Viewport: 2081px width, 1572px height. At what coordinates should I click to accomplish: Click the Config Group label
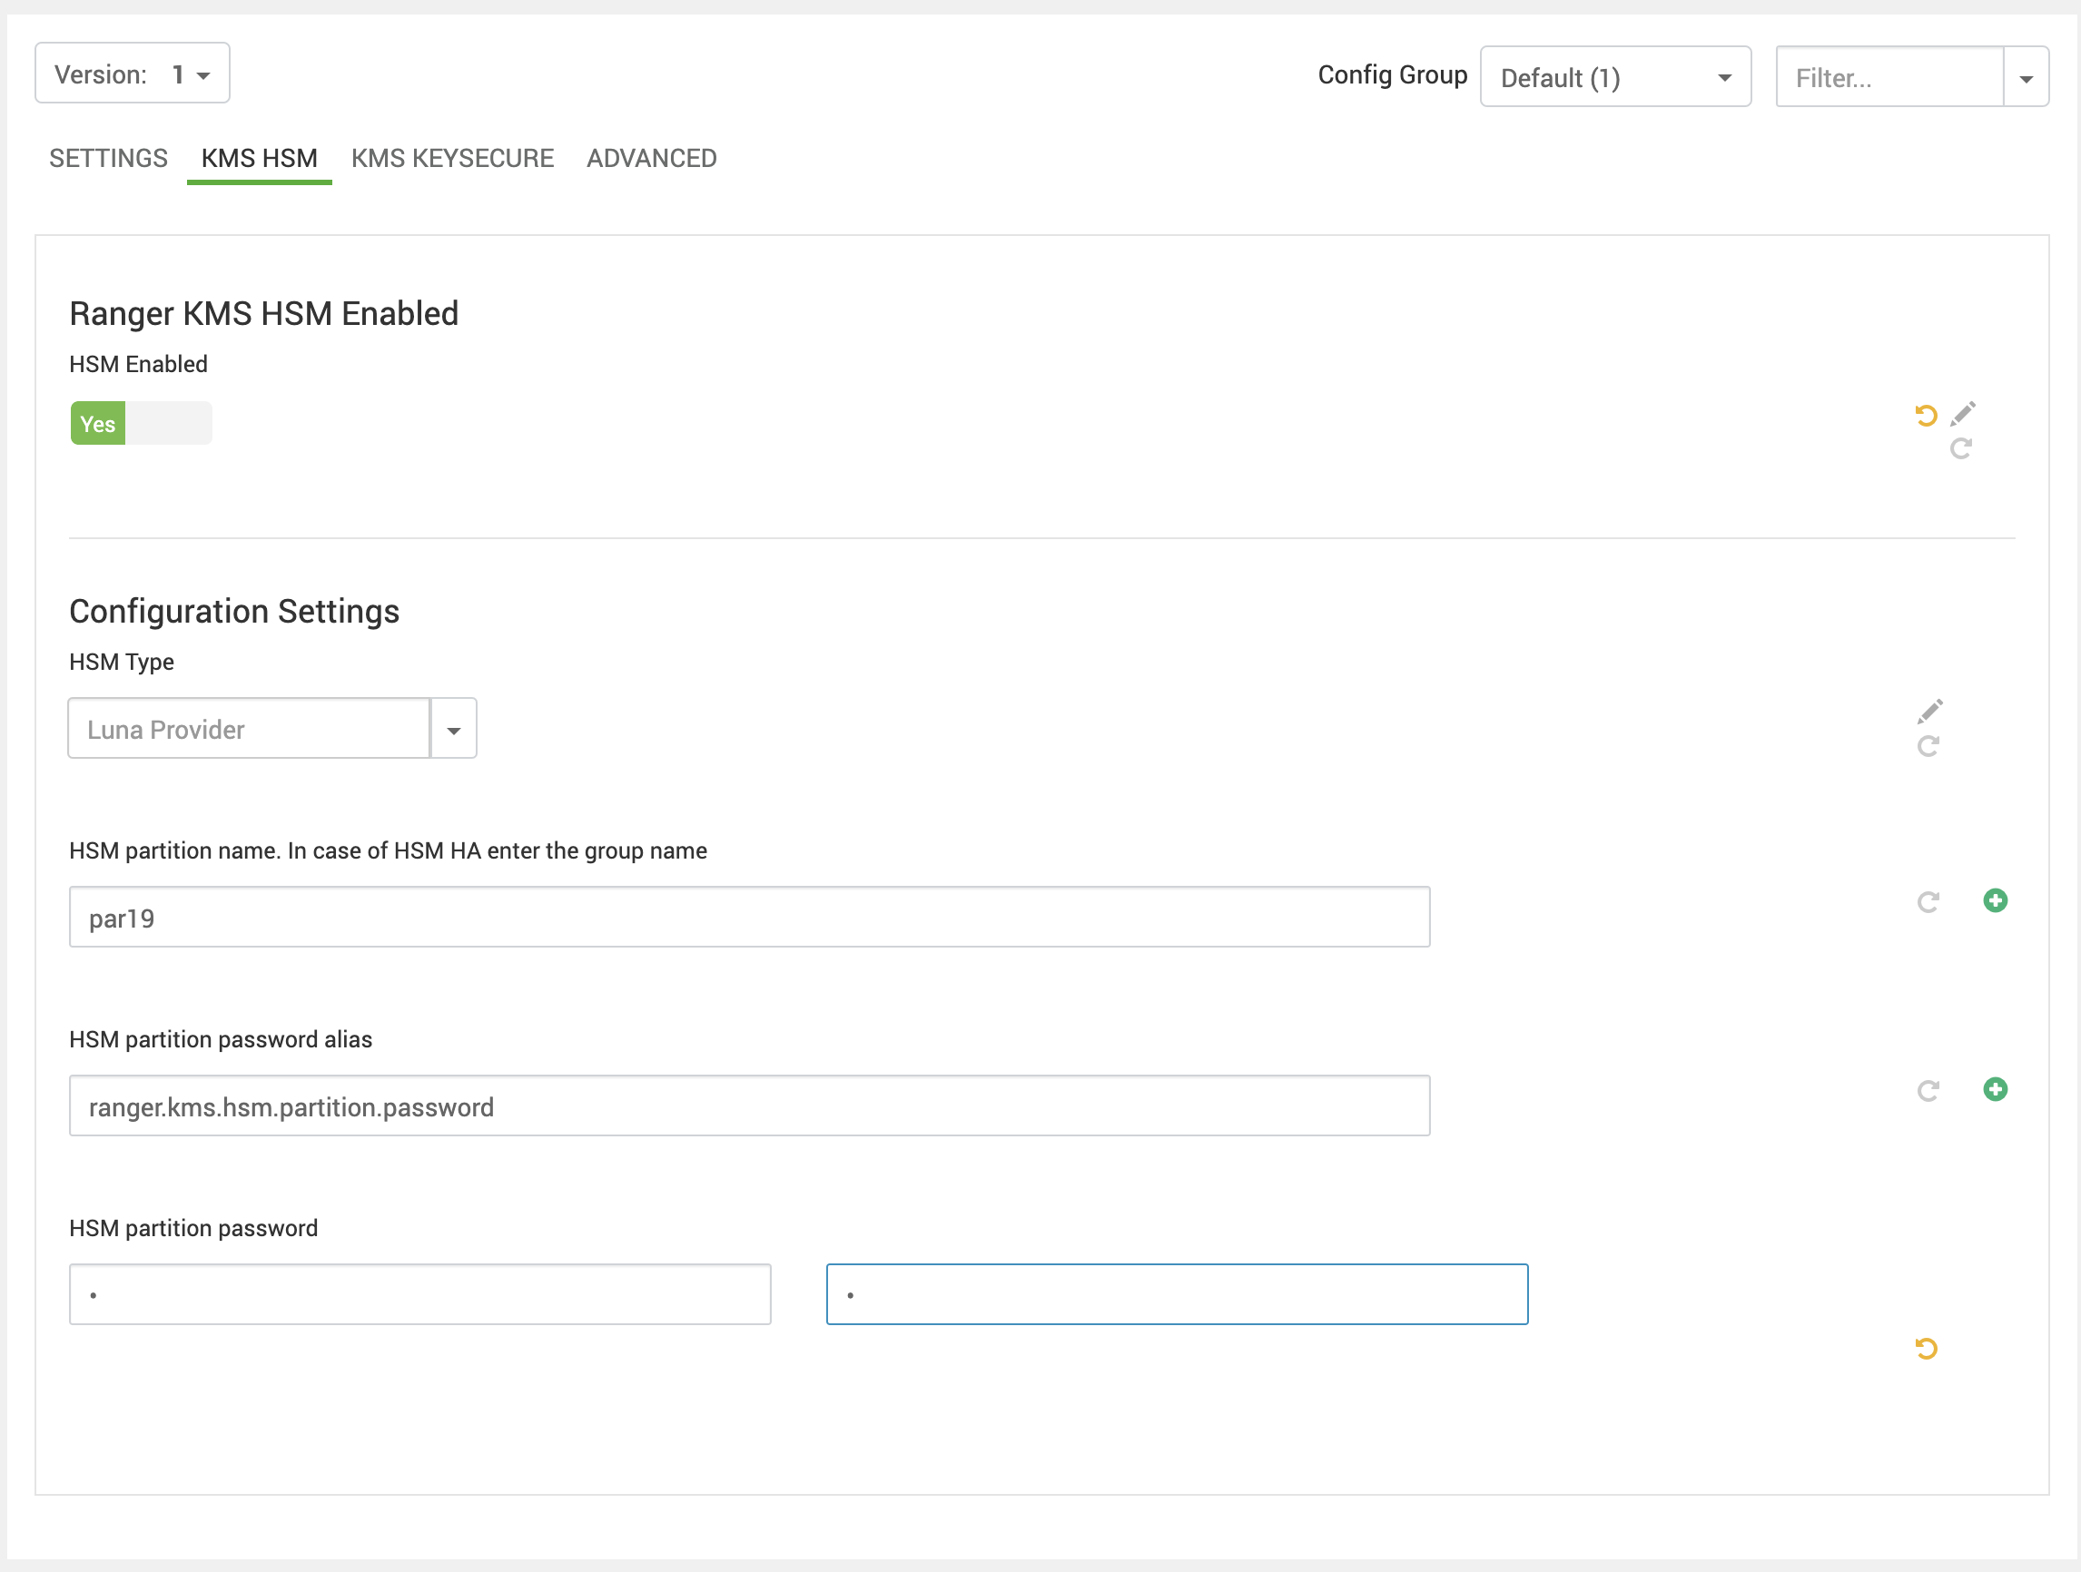pos(1393,75)
